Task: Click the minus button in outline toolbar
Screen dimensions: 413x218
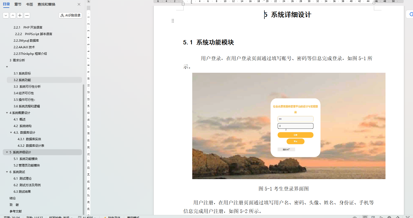Action: point(27,15)
